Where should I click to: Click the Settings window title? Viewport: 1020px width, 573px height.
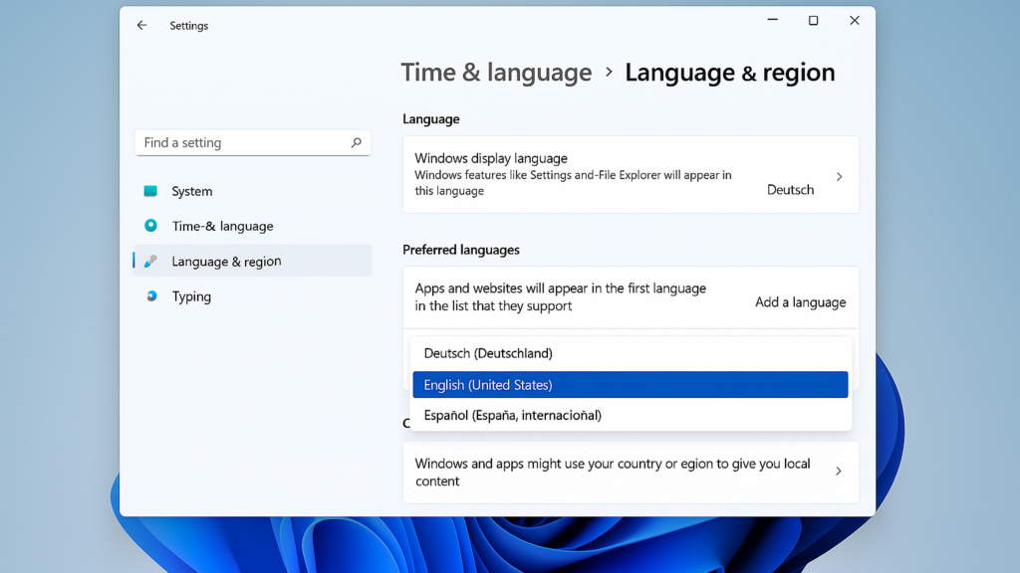188,25
